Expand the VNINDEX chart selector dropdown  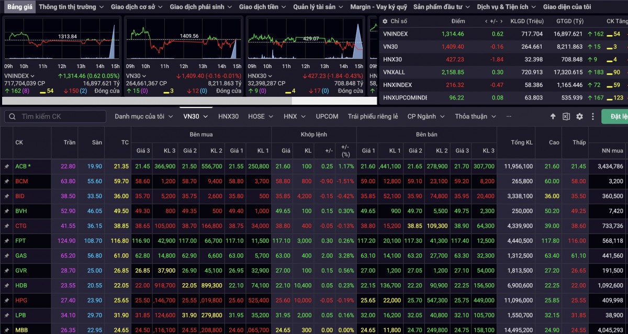pyautogui.click(x=32, y=76)
